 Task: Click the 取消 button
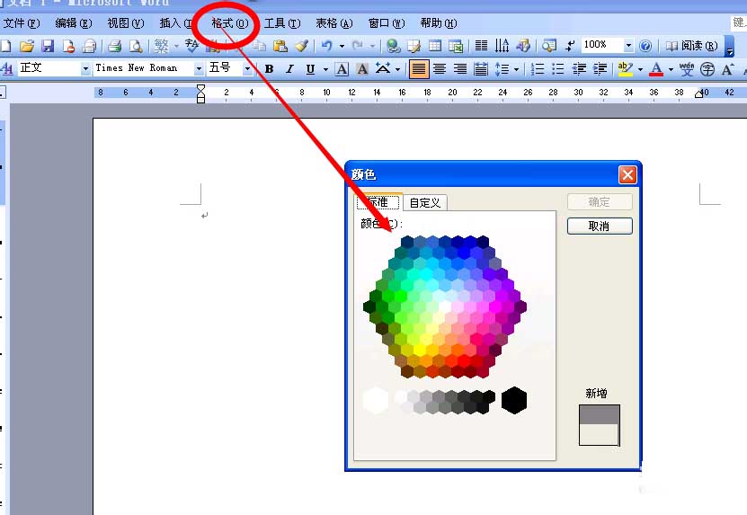pos(600,226)
